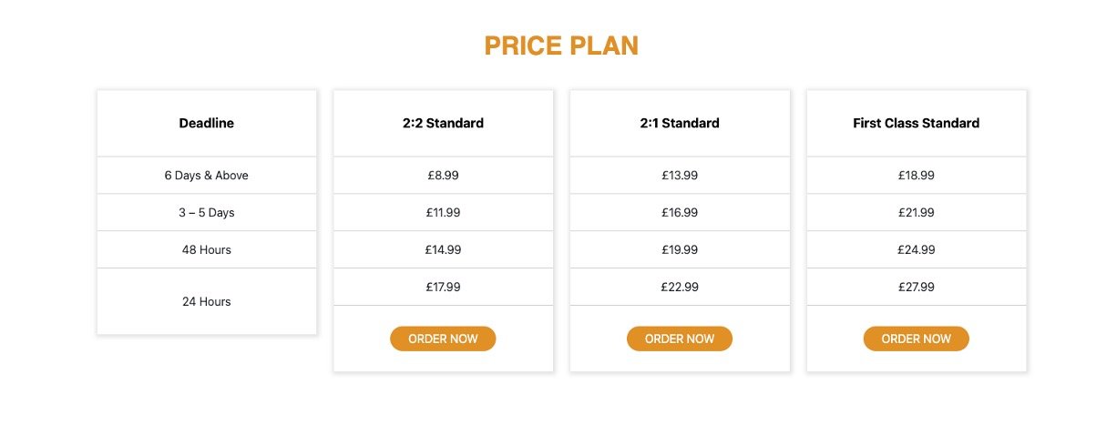Choose the 24 Hours deadline row
Viewport: 1117px width, 435px height.
tap(206, 301)
